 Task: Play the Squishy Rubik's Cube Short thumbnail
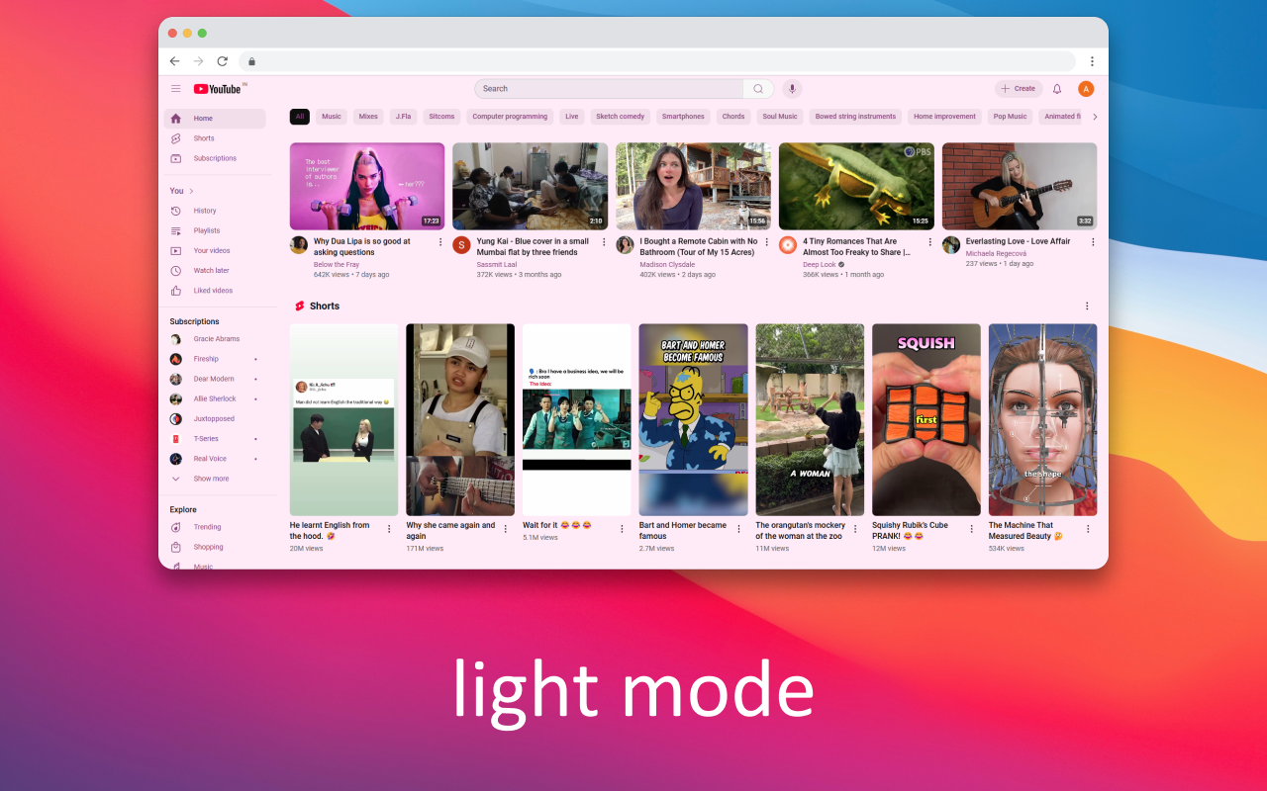coord(926,419)
